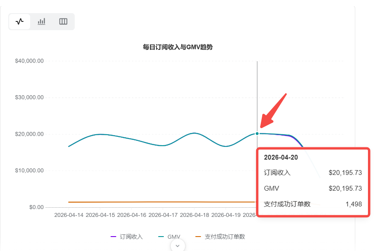Click the GMV row in the tooltip
Viewport: 378px width, 251px height.
[x=313, y=188]
